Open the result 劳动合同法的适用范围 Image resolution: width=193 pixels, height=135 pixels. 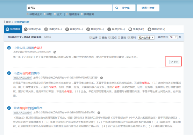(x=28, y=108)
